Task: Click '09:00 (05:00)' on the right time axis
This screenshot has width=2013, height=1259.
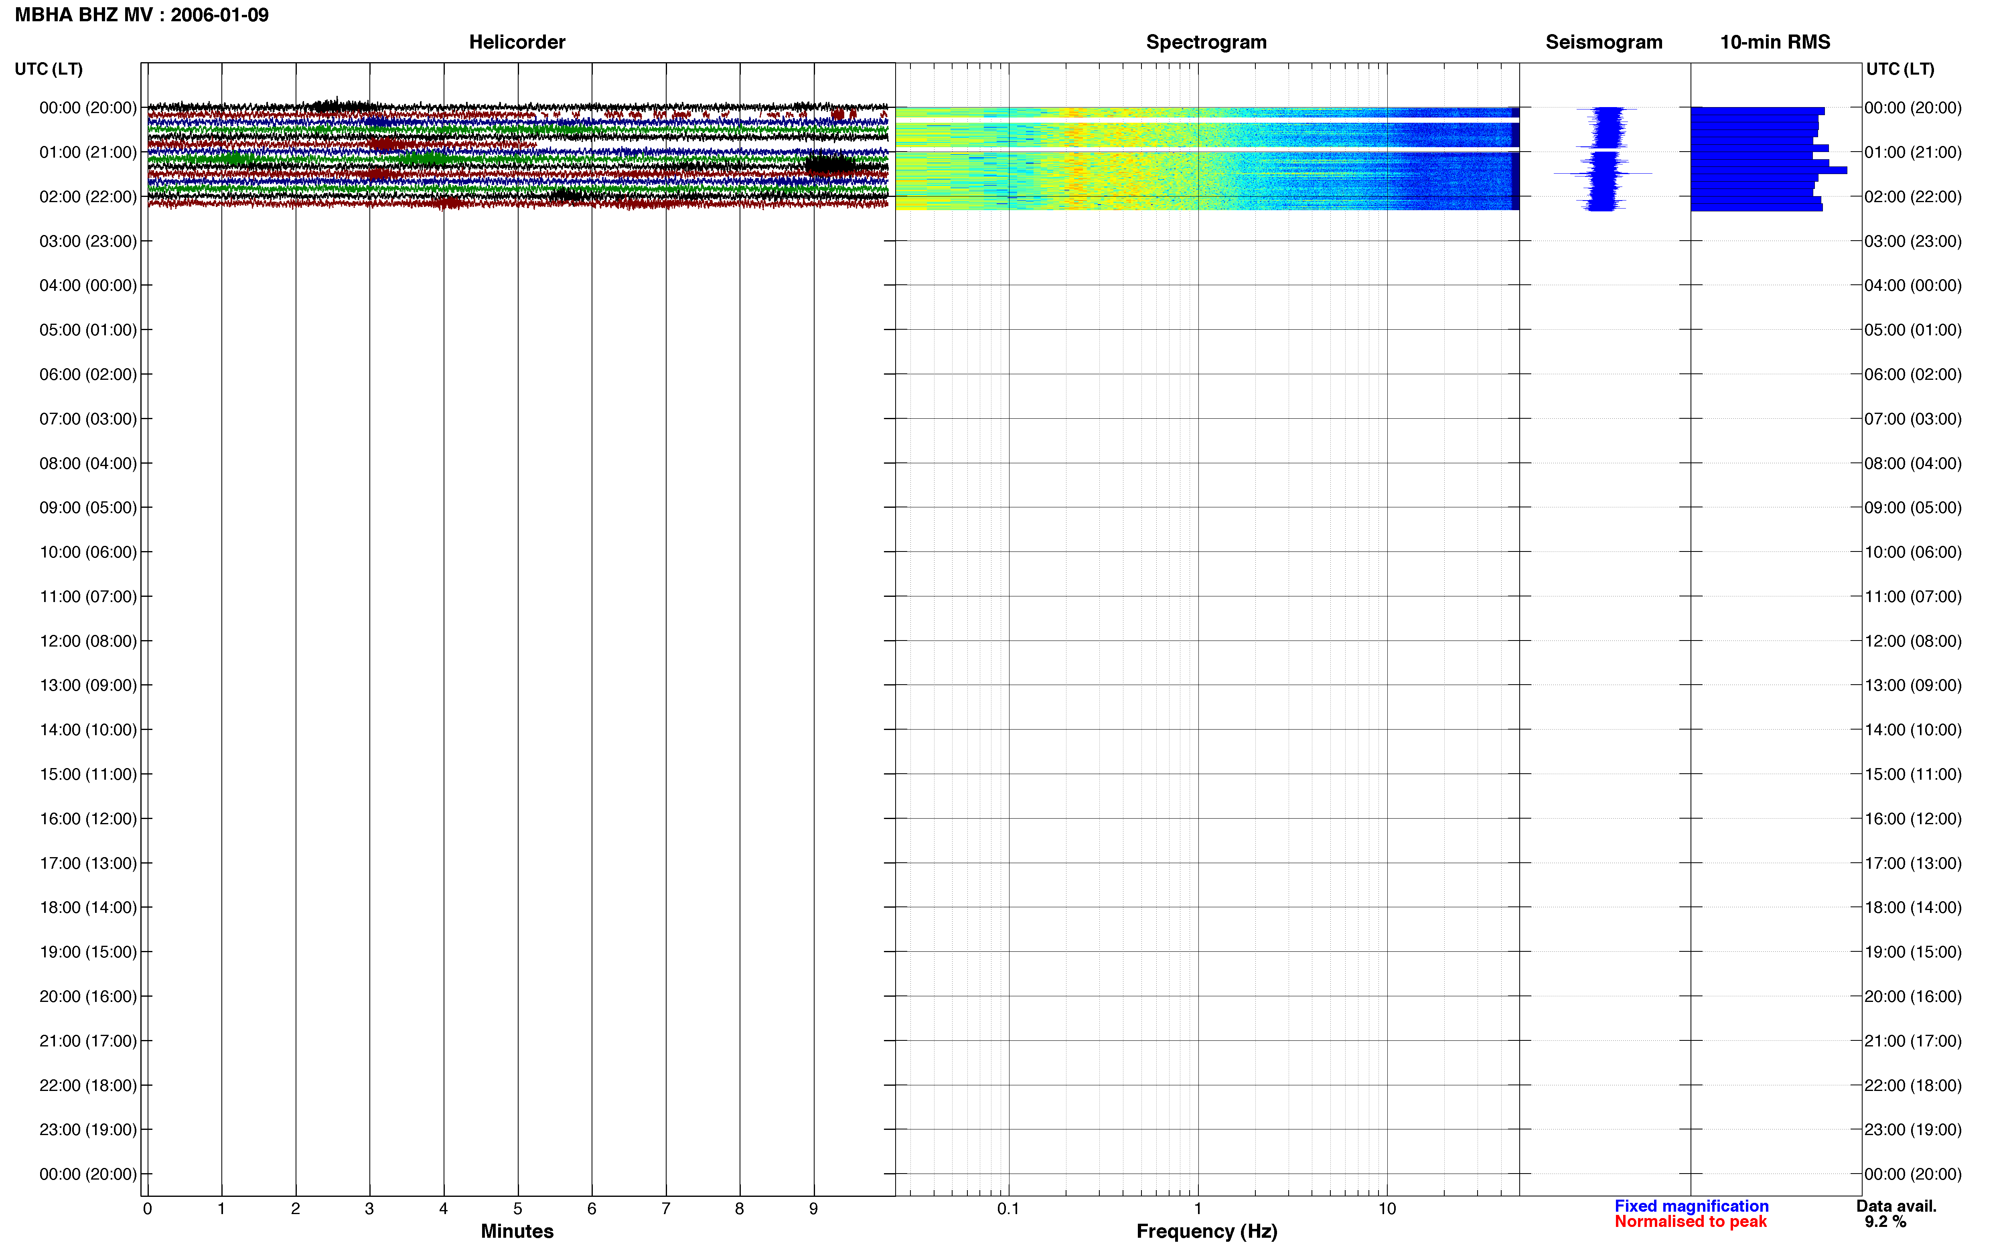Action: pos(1913,508)
